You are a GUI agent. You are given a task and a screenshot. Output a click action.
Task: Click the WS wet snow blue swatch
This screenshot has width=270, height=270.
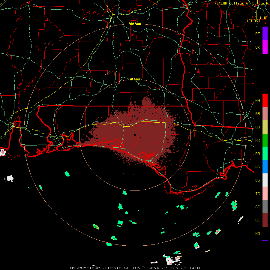(x=265, y=167)
